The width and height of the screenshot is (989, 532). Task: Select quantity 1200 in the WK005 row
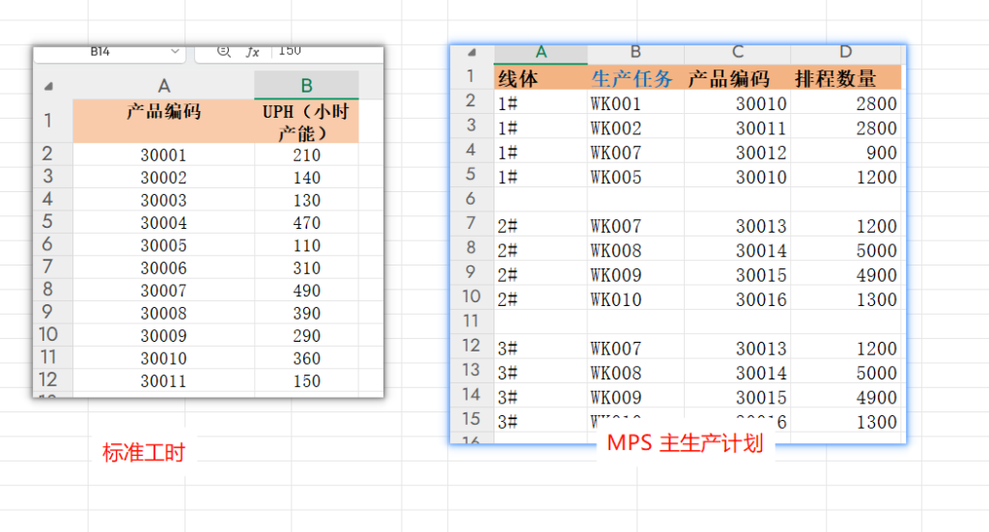846,177
